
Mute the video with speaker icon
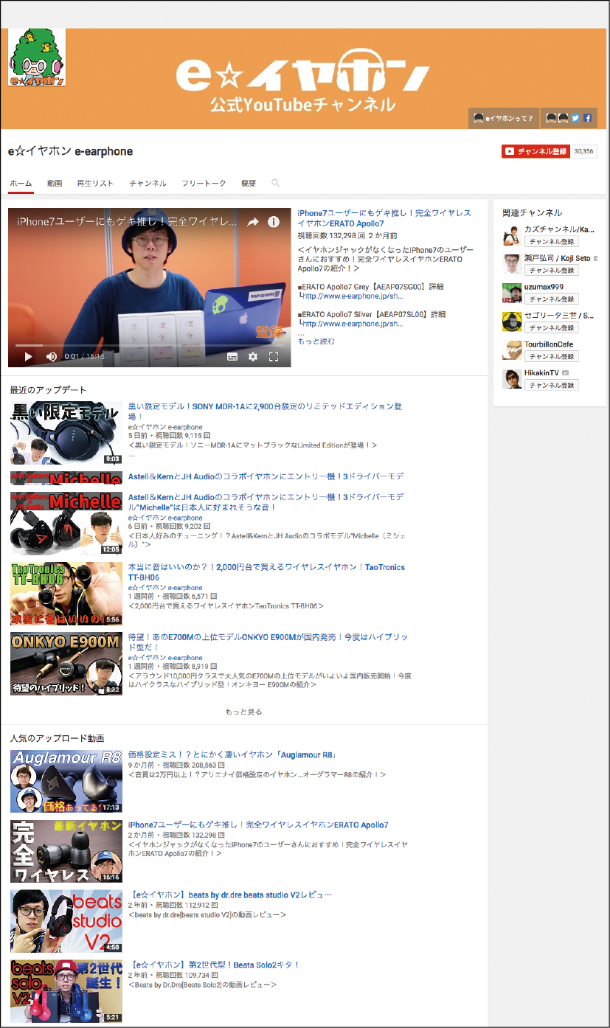pyautogui.click(x=52, y=356)
